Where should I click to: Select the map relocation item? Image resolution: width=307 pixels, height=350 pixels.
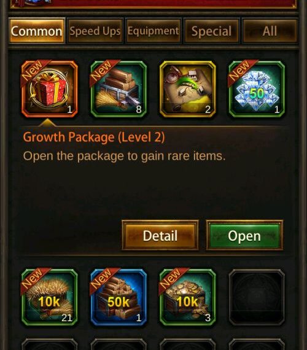pyautogui.click(x=188, y=89)
